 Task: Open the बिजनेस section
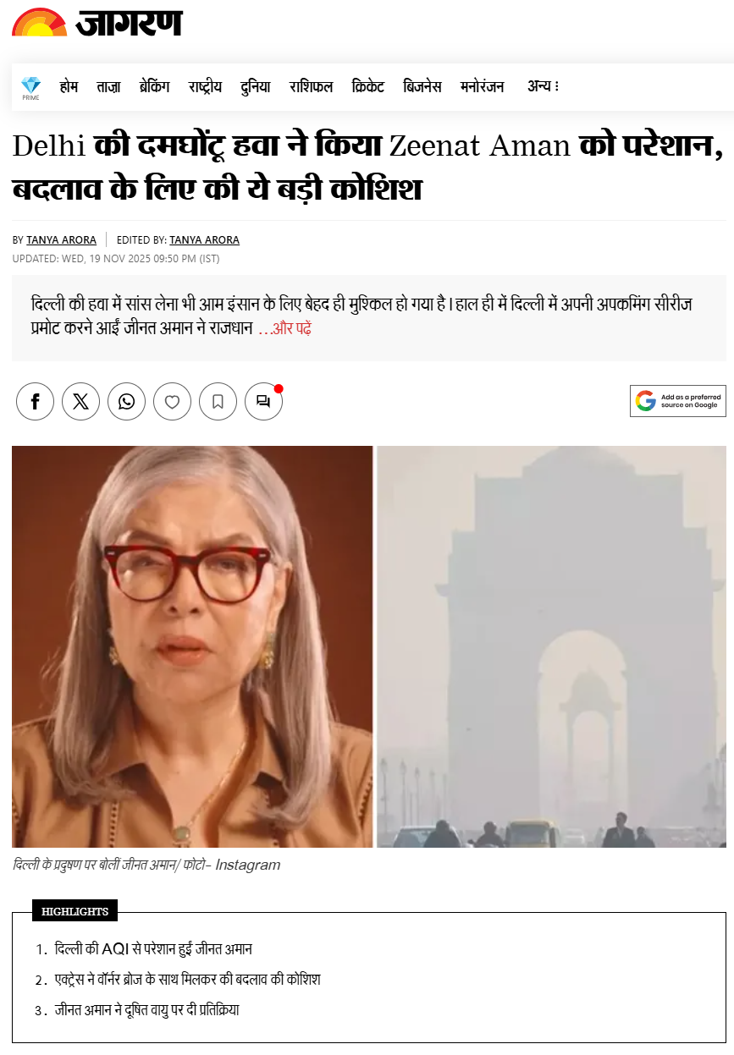[x=422, y=87]
